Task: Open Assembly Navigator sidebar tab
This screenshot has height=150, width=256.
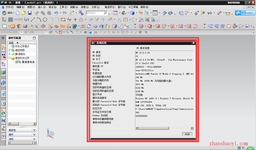Action: point(3,48)
